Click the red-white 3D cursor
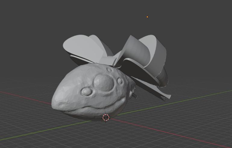 [x=106, y=118]
